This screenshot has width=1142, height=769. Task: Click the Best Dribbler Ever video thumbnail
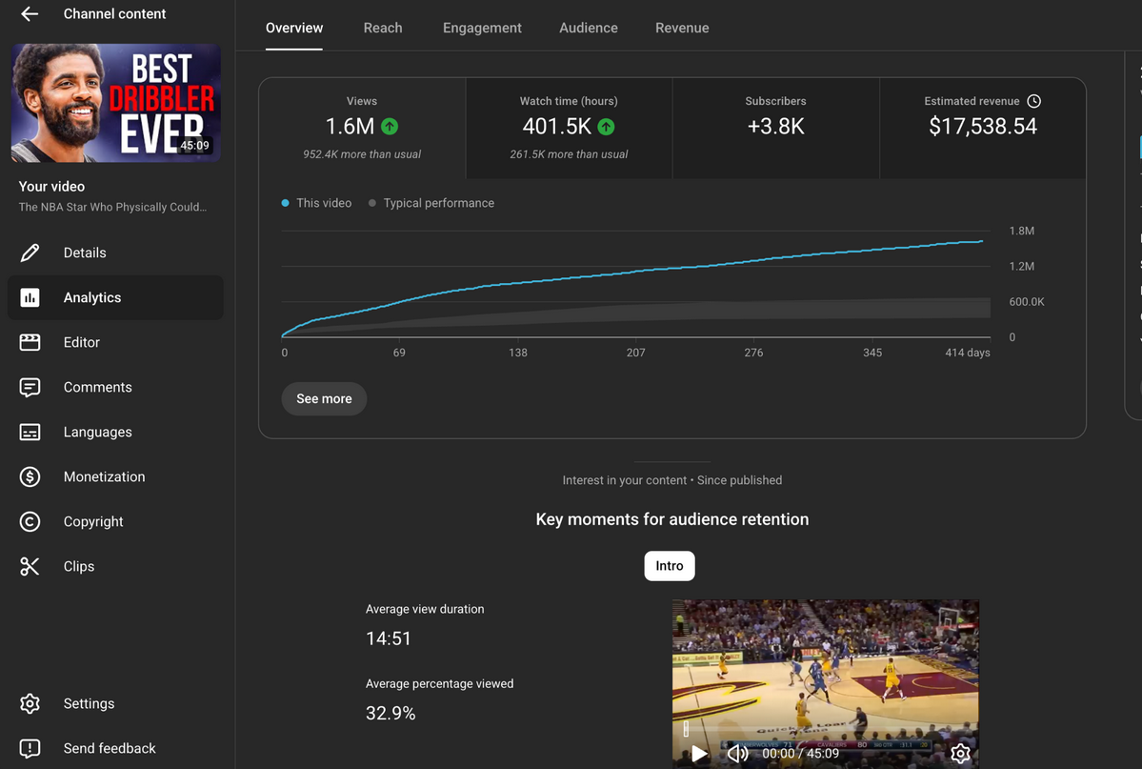[116, 103]
